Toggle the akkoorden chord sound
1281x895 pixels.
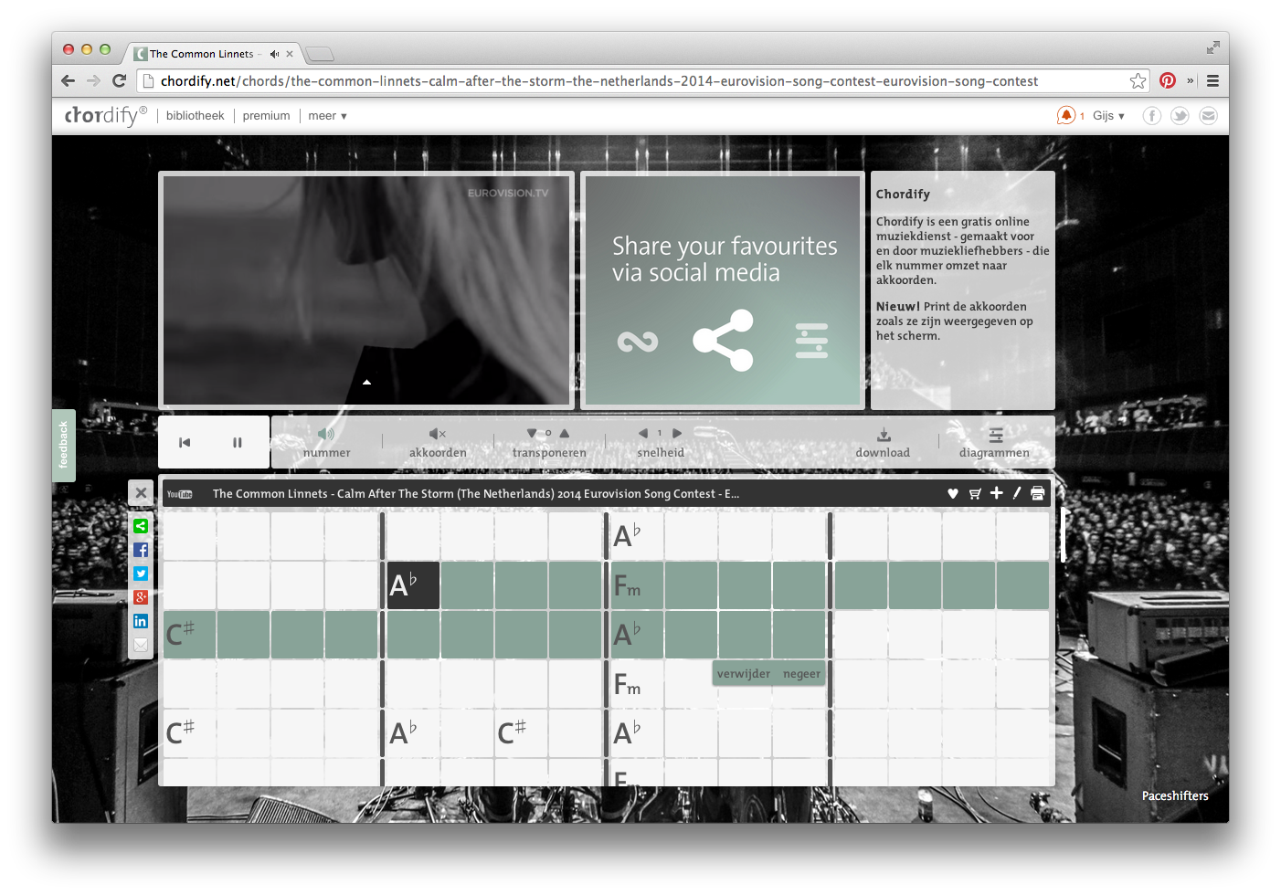[438, 434]
